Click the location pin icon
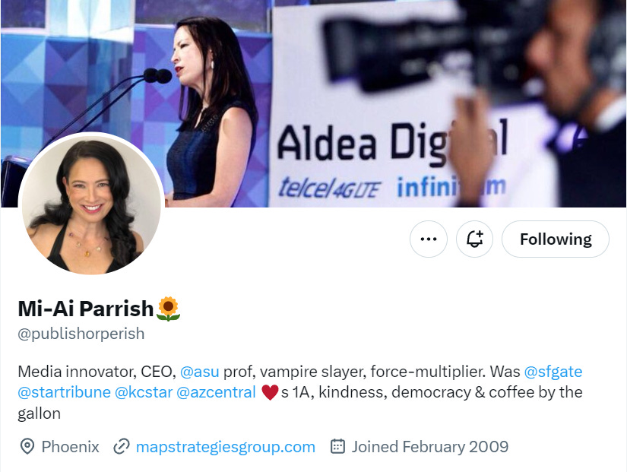The width and height of the screenshot is (627, 472). [x=27, y=446]
